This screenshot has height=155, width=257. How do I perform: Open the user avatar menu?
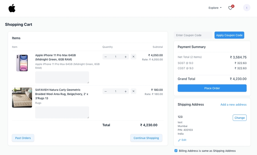pos(247,8)
